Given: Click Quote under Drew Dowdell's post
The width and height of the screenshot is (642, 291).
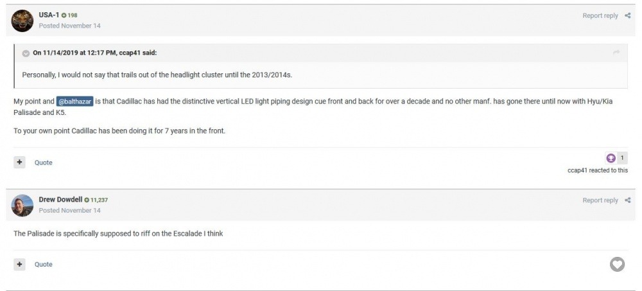Looking at the screenshot, I should [44, 264].
